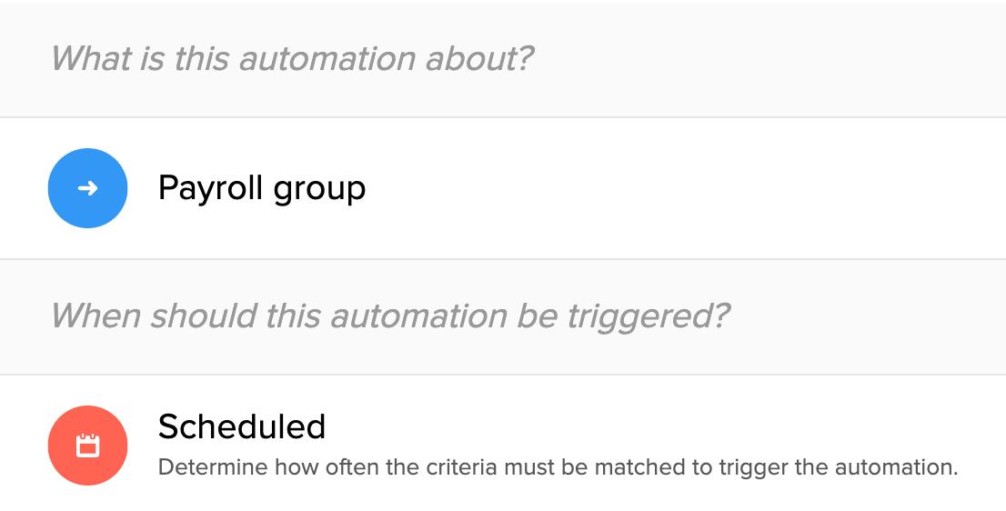This screenshot has width=1006, height=511.
Task: Click the Payroll group label
Action: 262,188
